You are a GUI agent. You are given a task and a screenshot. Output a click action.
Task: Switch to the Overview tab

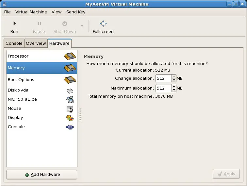(x=36, y=43)
